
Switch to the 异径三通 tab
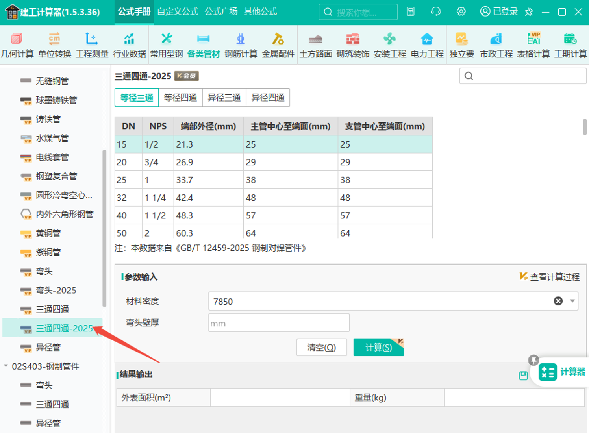coord(224,98)
